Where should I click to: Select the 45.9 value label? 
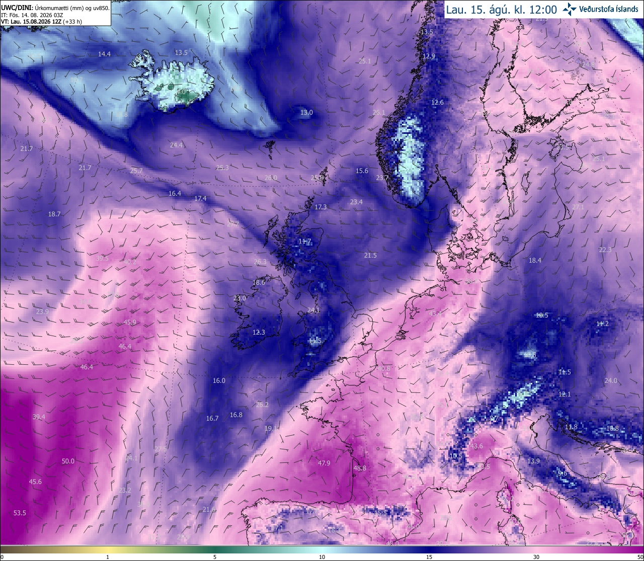pyautogui.click(x=130, y=322)
